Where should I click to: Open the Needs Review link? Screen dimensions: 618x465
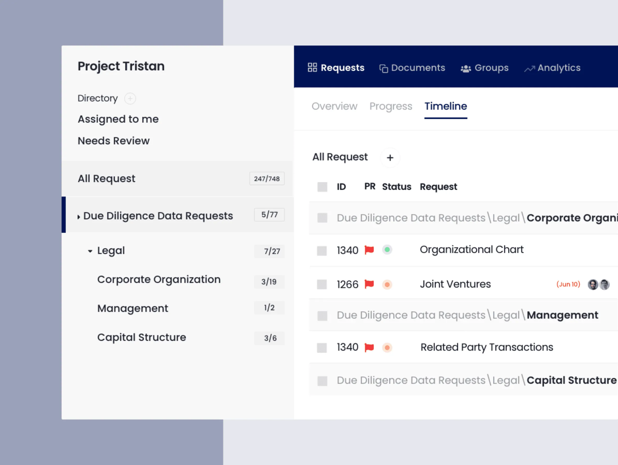pos(113,141)
